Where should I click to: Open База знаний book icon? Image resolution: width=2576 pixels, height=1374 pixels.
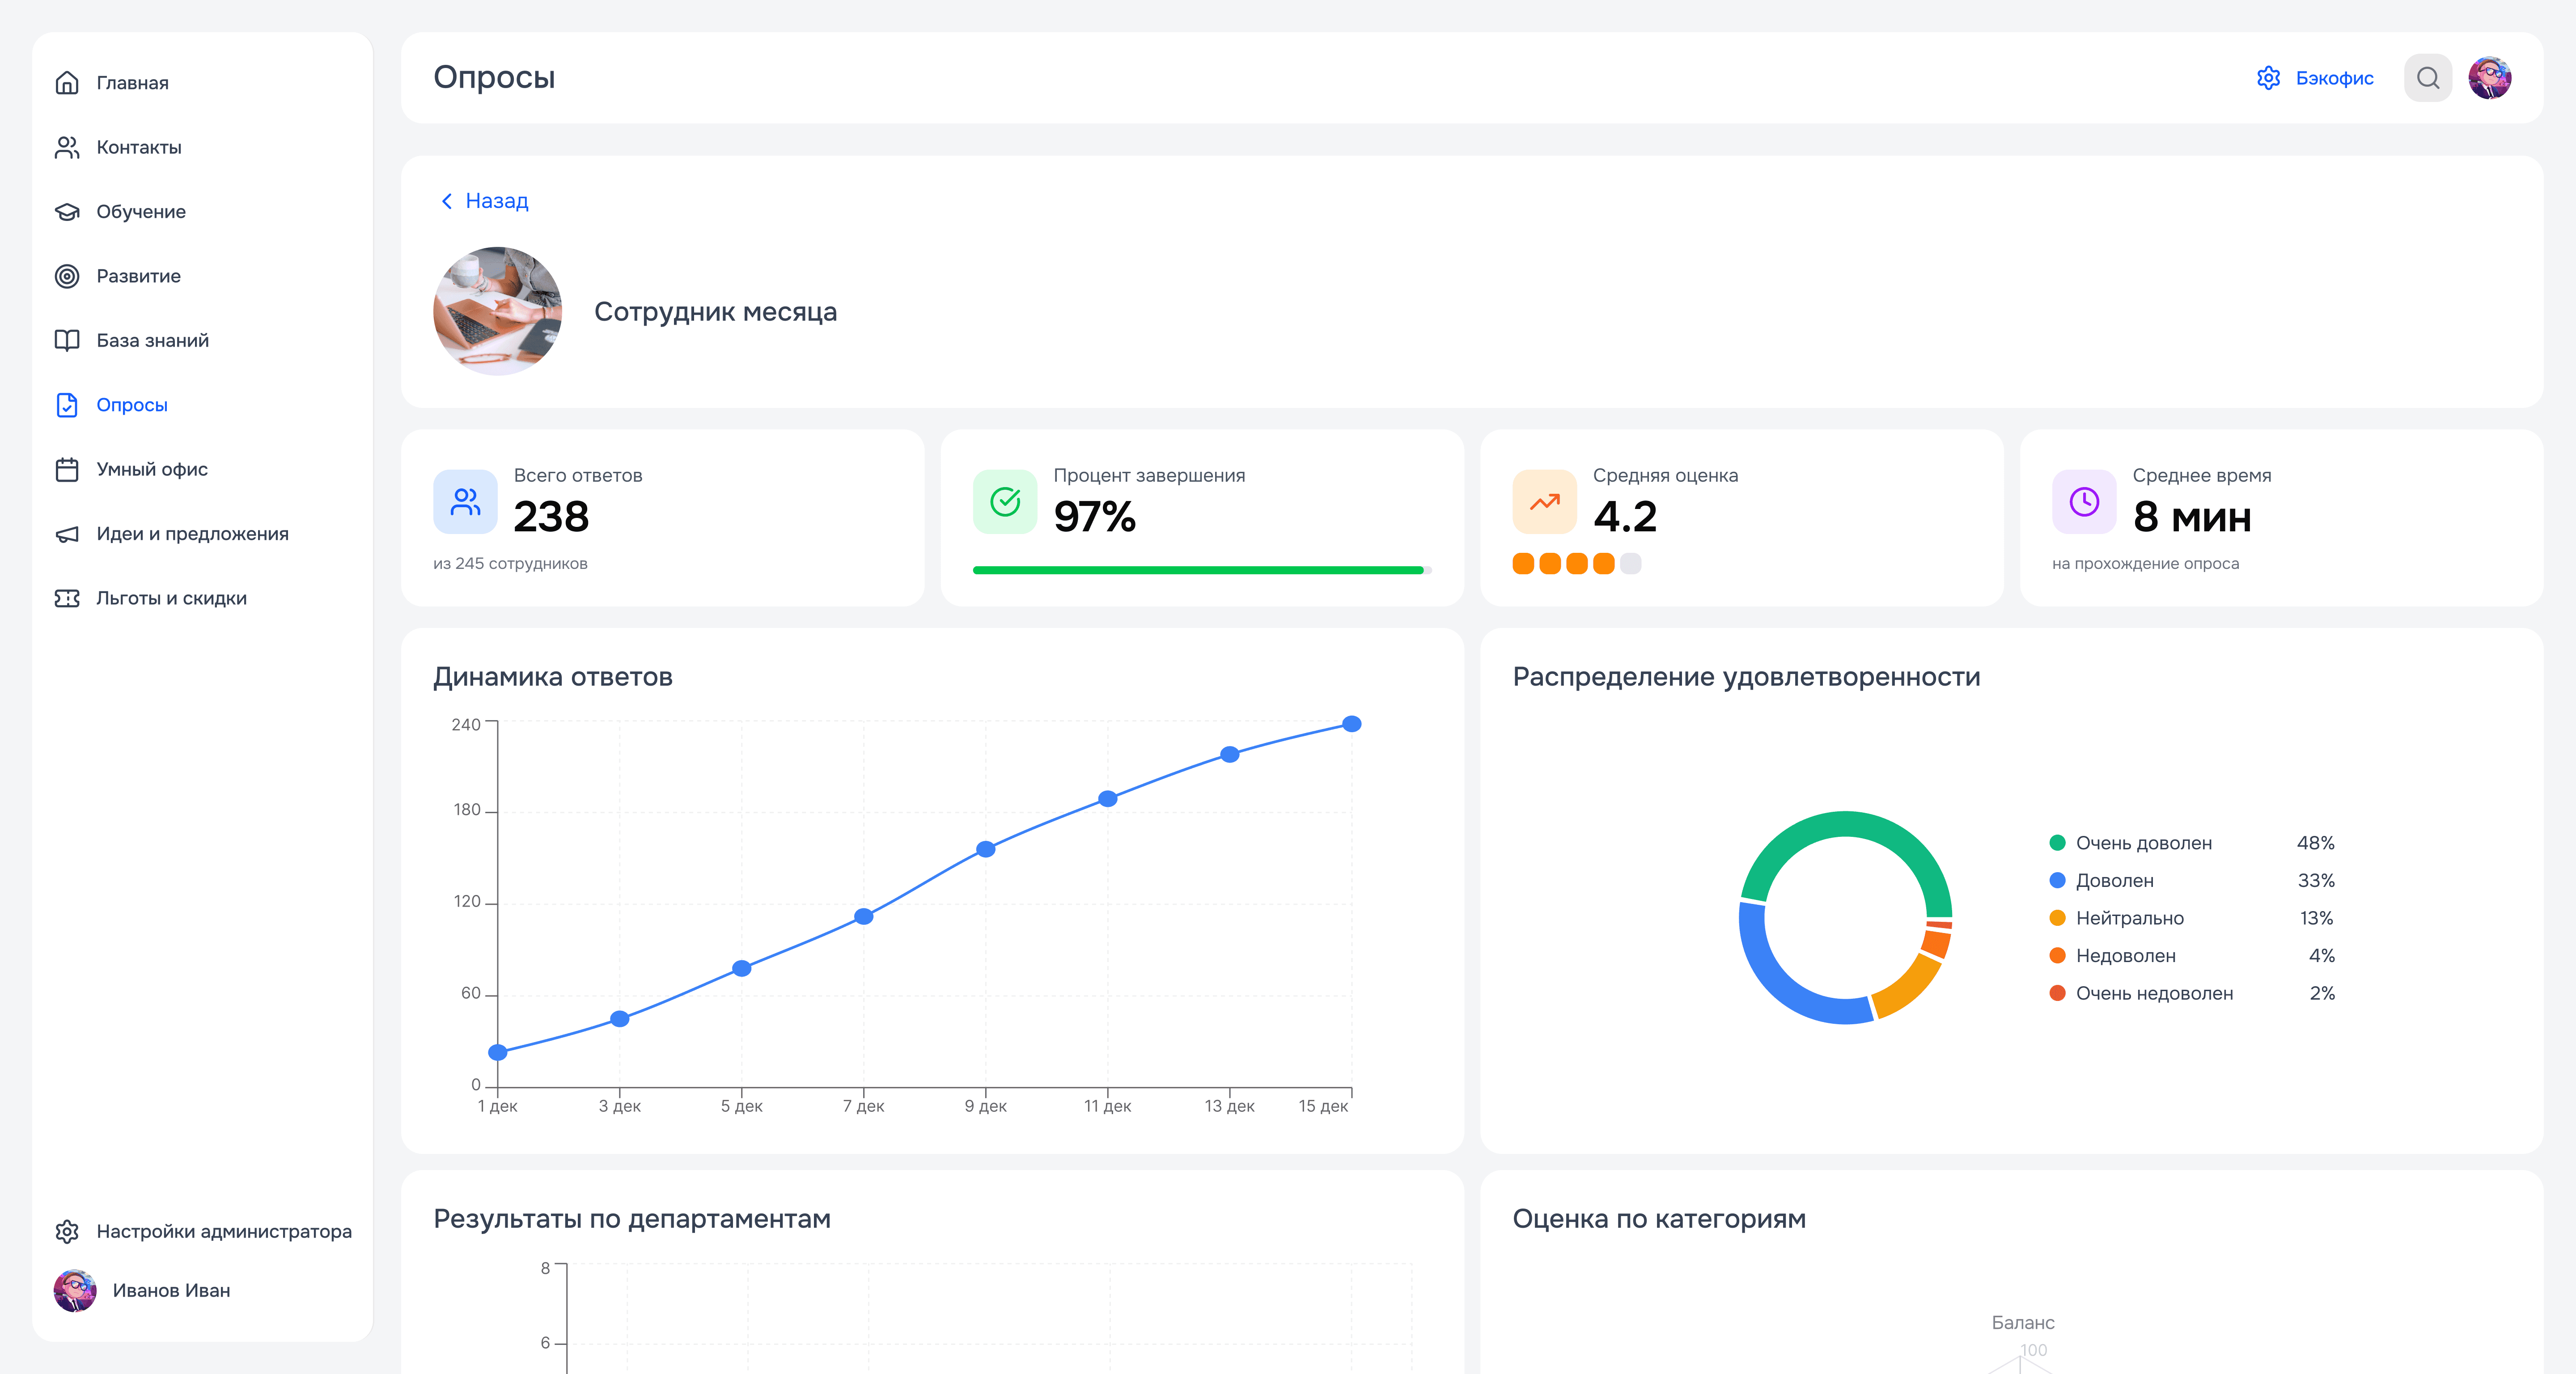click(x=67, y=341)
